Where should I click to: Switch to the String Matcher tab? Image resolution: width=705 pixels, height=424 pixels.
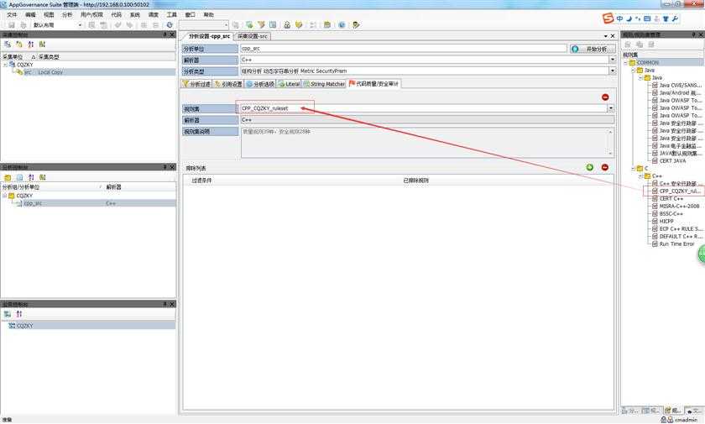tap(324, 84)
